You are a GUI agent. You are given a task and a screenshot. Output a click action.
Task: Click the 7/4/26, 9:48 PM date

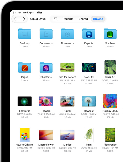point(25,114)
